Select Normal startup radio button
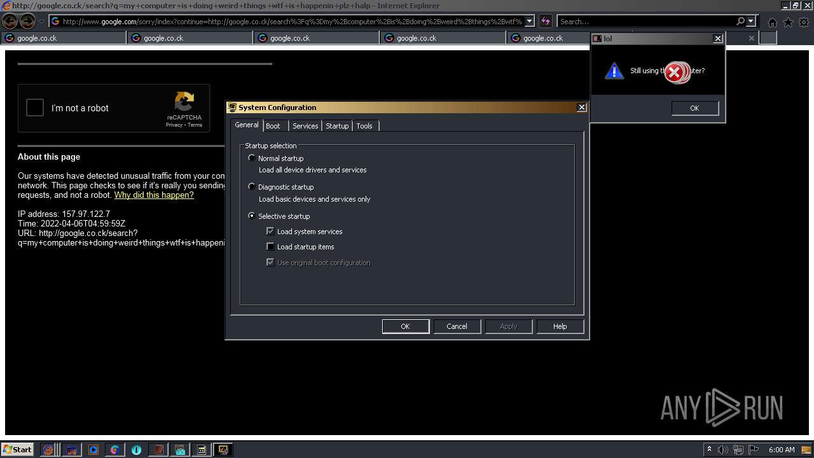The width and height of the screenshot is (814, 458). pyautogui.click(x=252, y=158)
